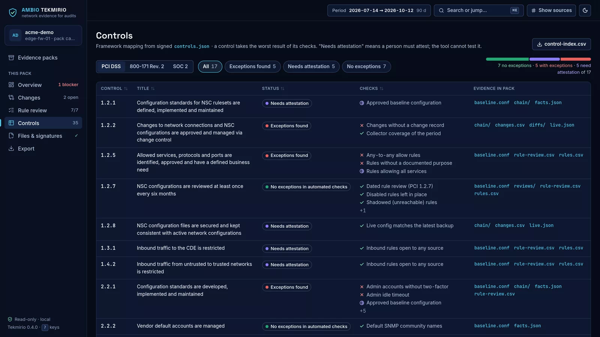Click the search magnifier icon
The width and height of the screenshot is (600, 337).
[441, 10]
